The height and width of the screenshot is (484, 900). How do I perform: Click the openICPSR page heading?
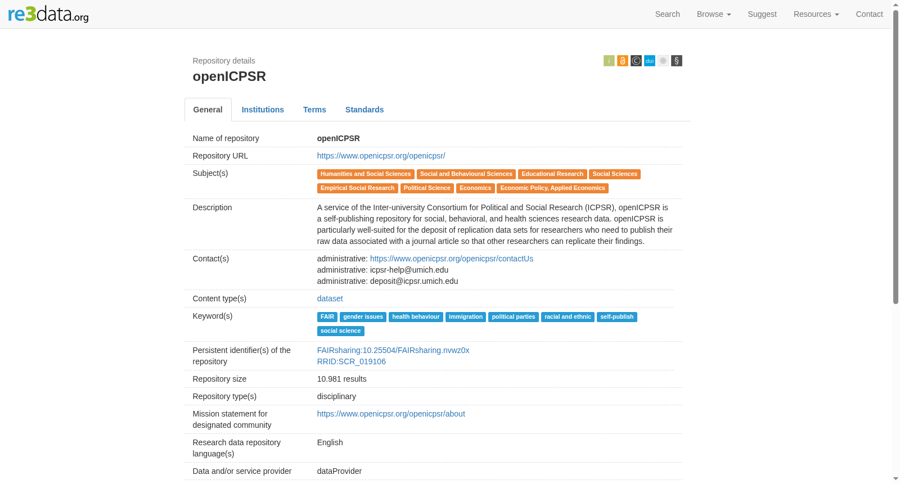click(229, 76)
